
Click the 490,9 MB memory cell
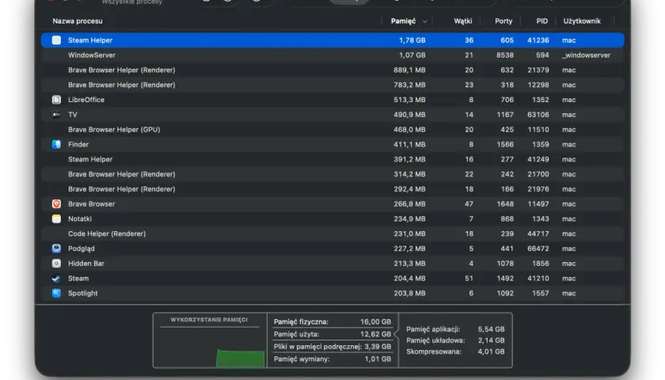(x=409, y=115)
